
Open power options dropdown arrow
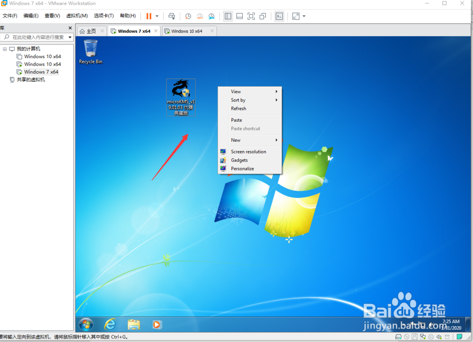pyautogui.click(x=157, y=16)
